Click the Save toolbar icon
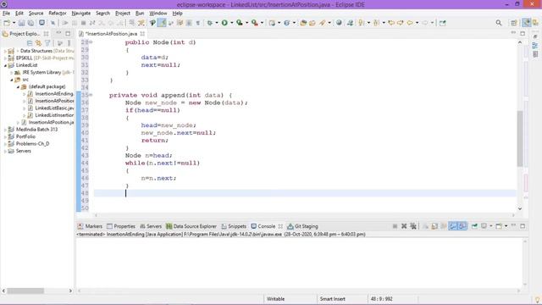Screen dimensions: 542x305 pyautogui.click(x=21, y=23)
